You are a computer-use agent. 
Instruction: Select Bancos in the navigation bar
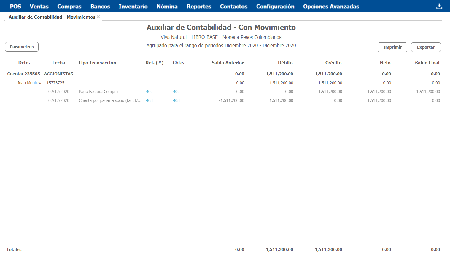pos(100,7)
